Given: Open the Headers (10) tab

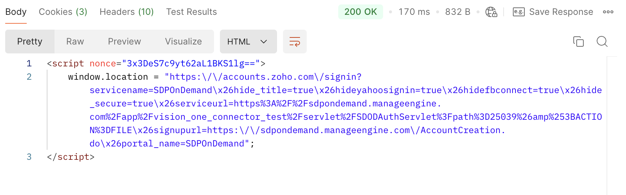Looking at the screenshot, I should 126,12.
